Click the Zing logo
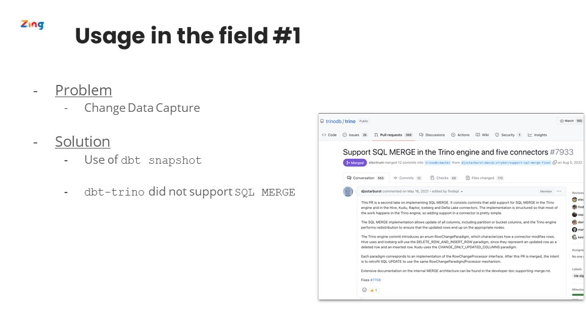586x330 pixels. point(32,24)
